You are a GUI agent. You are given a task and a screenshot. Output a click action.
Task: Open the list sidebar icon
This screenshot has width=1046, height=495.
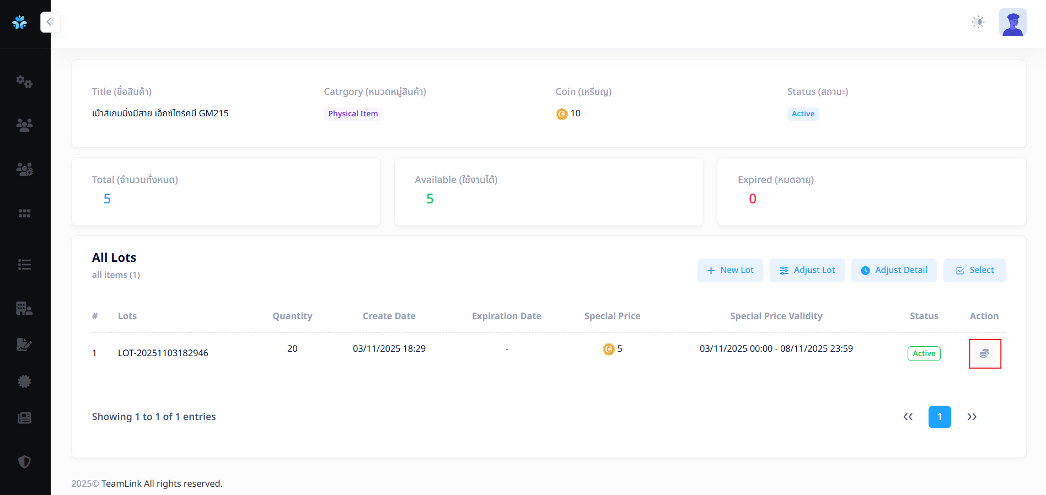point(24,265)
